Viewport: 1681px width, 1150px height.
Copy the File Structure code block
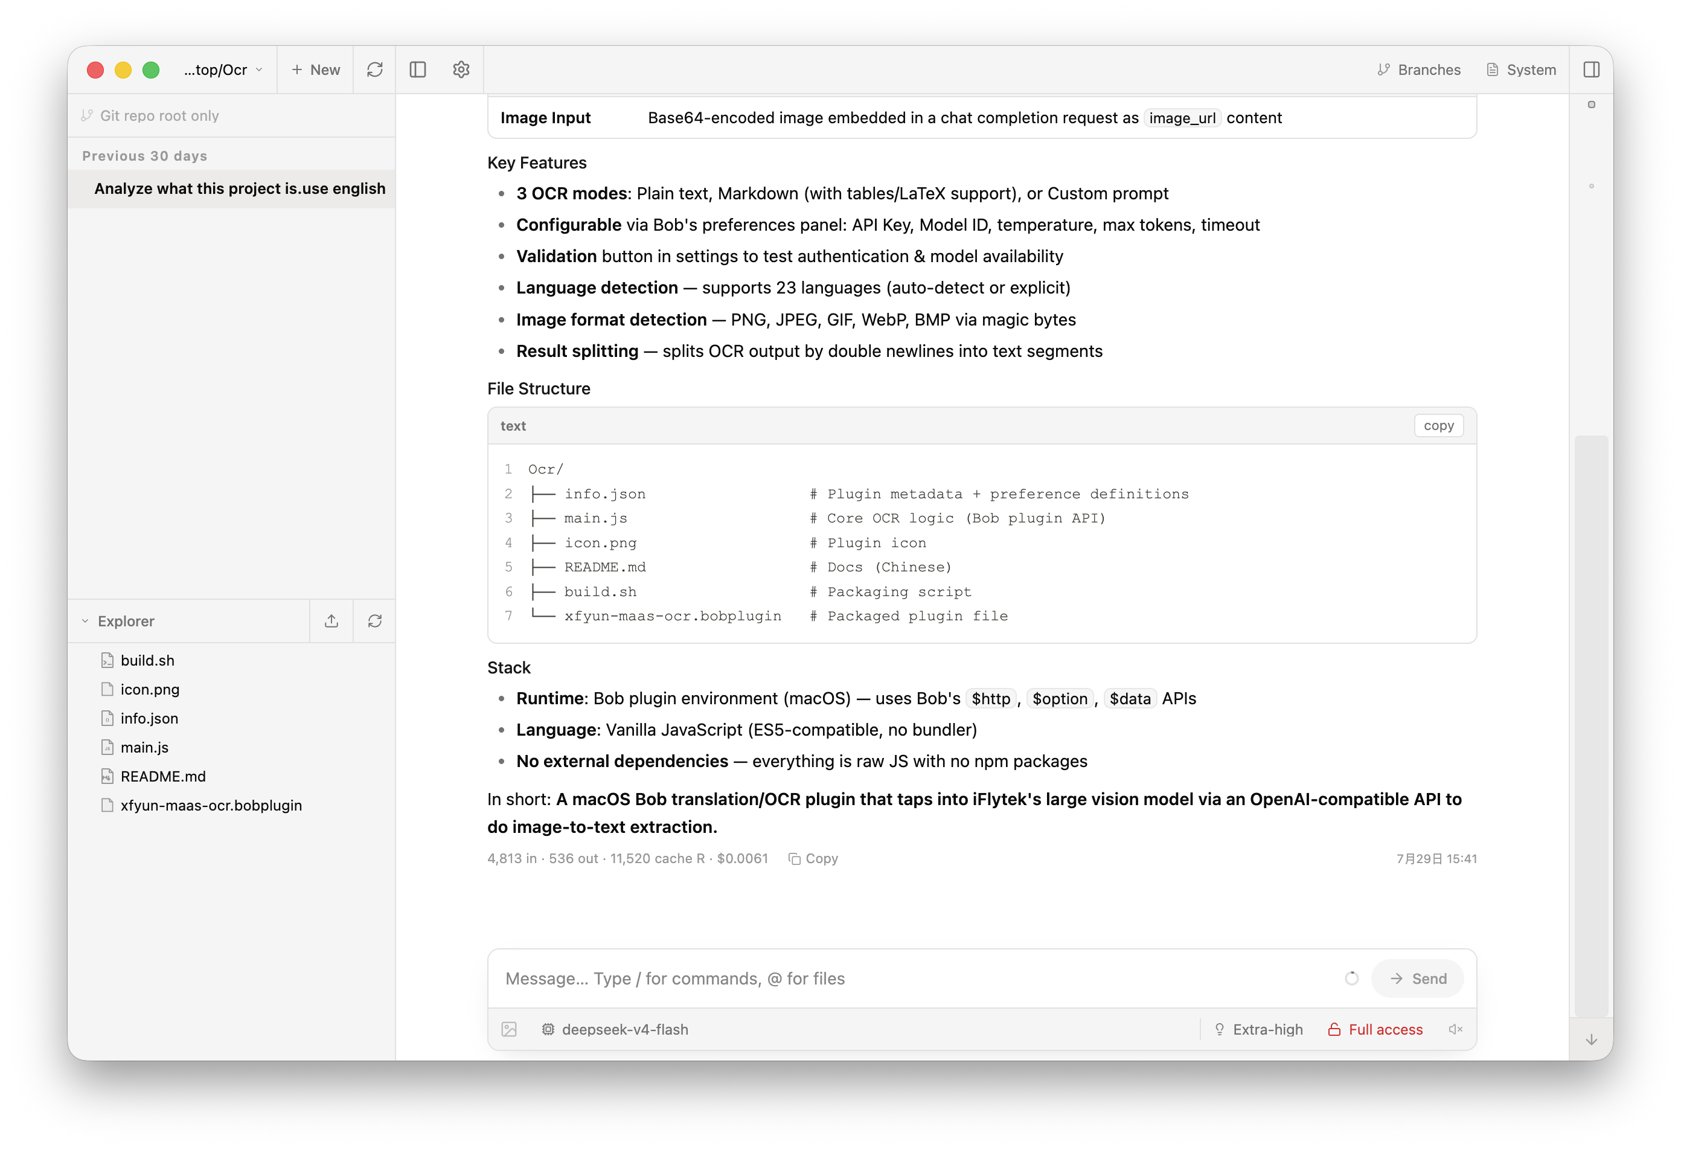coord(1438,426)
